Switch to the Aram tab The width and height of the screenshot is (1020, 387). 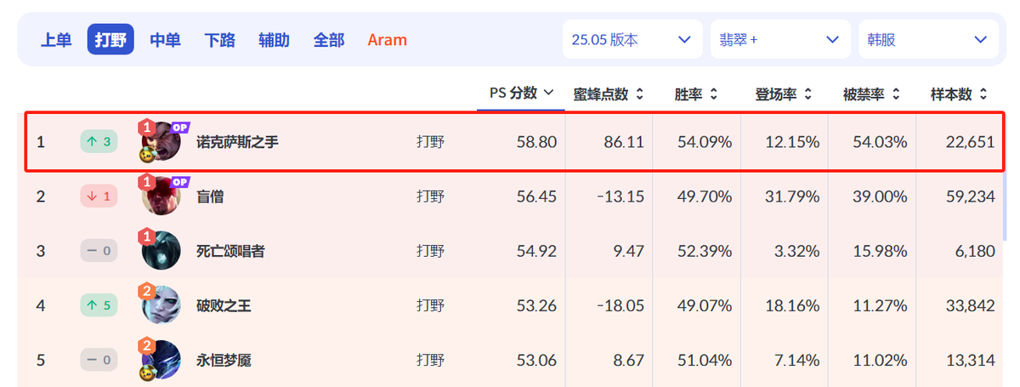pos(387,39)
